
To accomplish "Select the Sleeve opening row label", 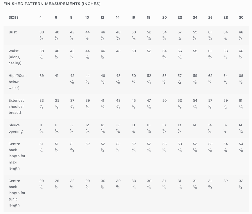I will click(16, 128).
